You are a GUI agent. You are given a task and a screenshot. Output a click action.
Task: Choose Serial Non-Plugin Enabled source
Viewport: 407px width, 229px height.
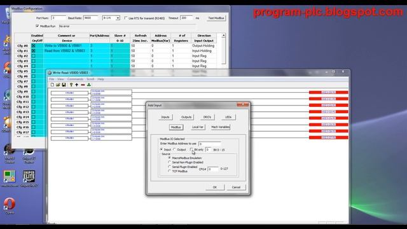pos(170,162)
